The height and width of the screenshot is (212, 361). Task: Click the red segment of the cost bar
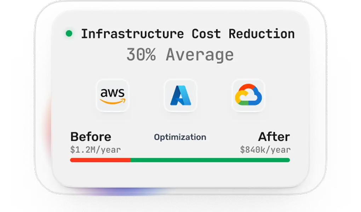[x=101, y=160]
